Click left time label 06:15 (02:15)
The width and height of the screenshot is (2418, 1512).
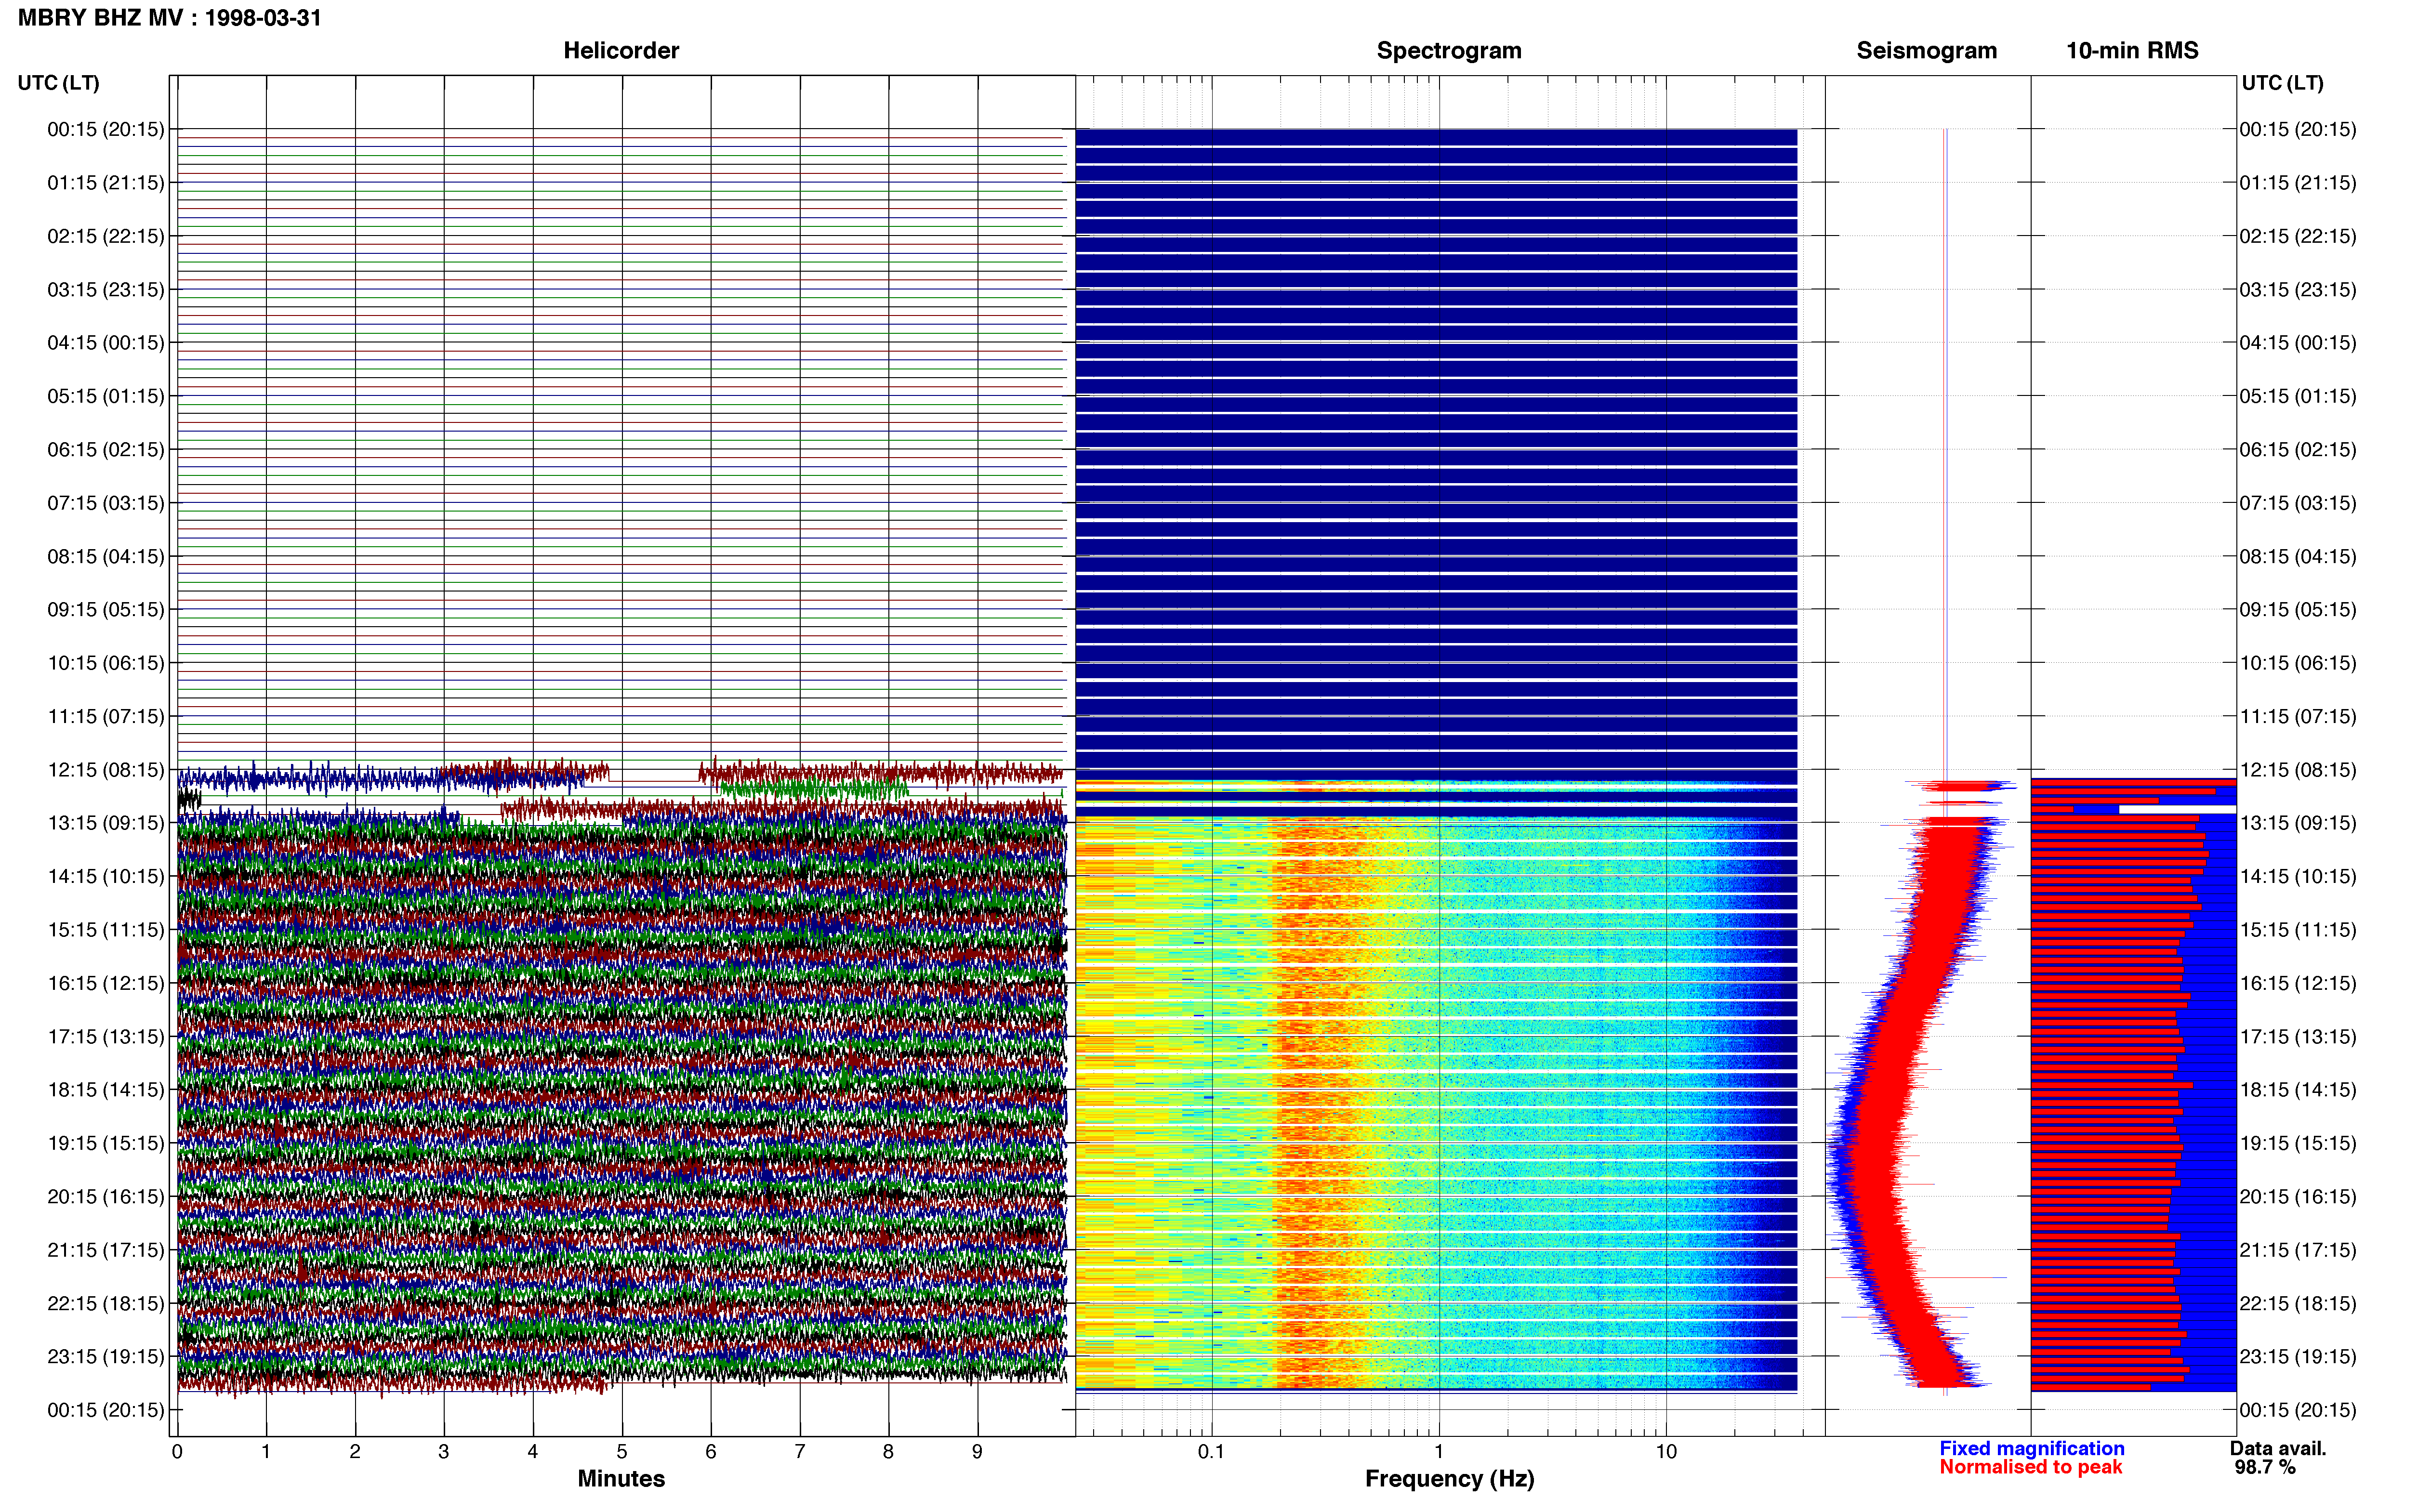[106, 450]
